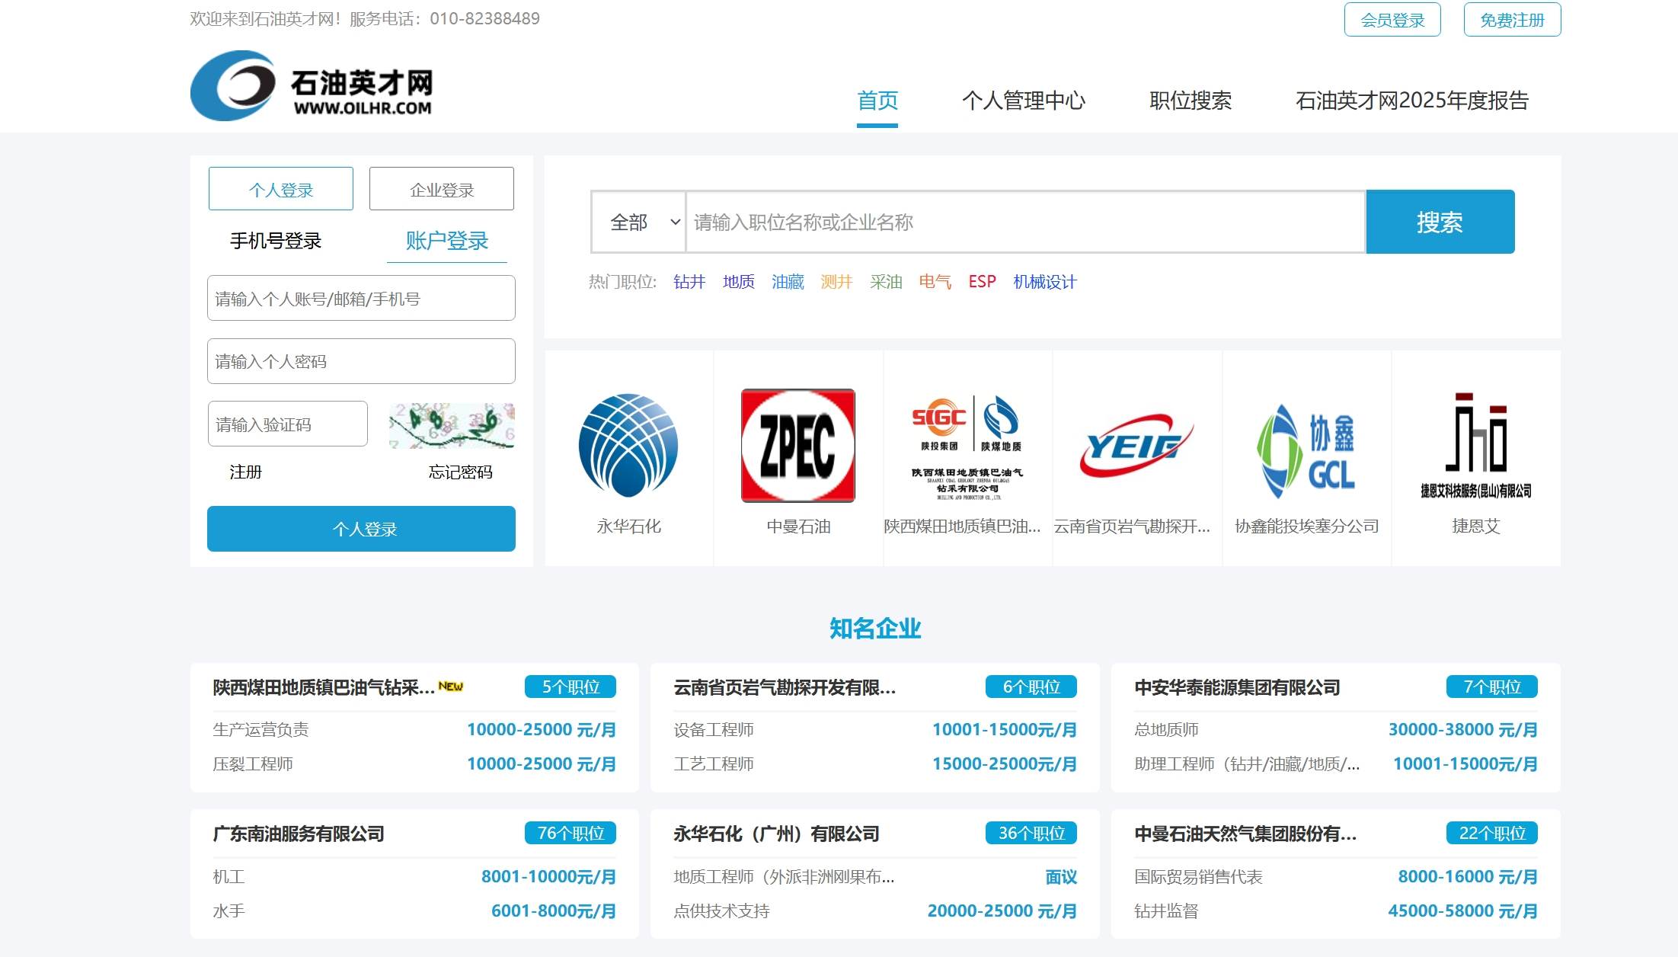The image size is (1678, 957).
Task: Open 广东南油服务有限公司 company title
Action: tap(299, 834)
